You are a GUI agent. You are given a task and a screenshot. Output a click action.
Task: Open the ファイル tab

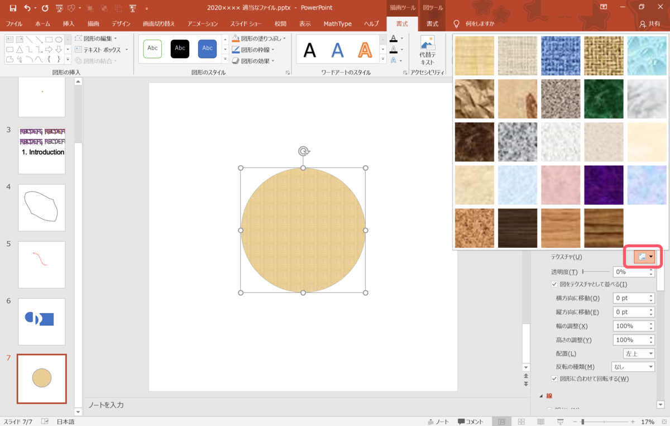pyautogui.click(x=14, y=24)
